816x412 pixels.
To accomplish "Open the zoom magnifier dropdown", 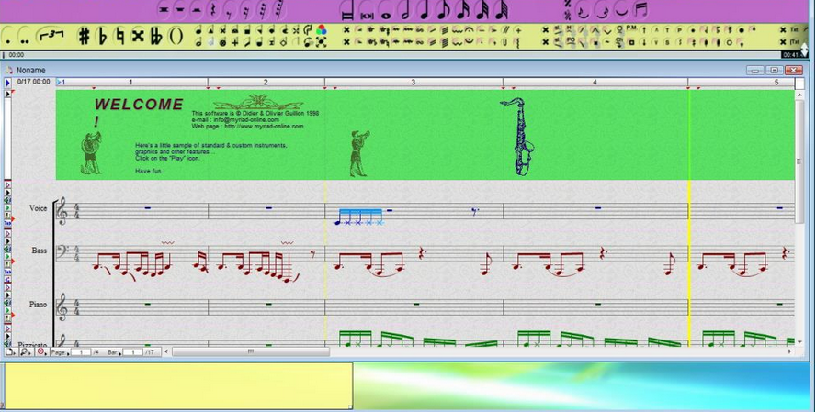I will pos(24,352).
